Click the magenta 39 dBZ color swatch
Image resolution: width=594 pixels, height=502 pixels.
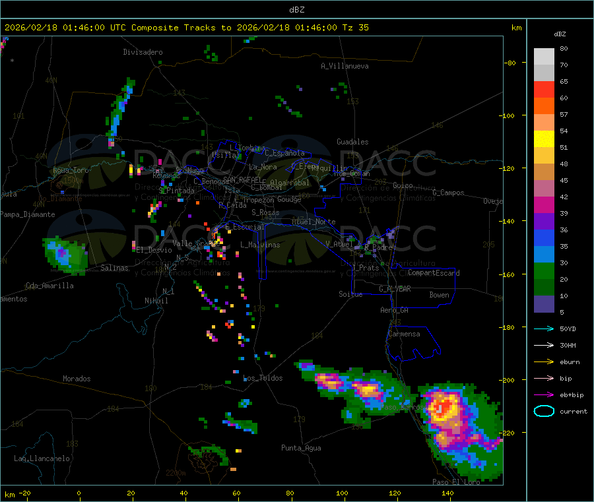point(544,204)
